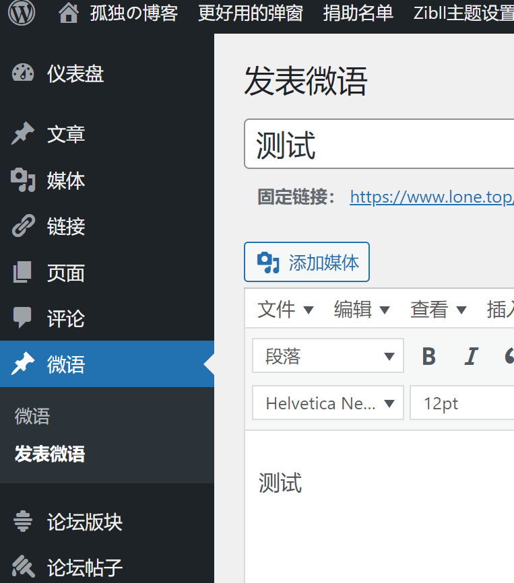Toggle italic formatting in the editor
The width and height of the screenshot is (514, 583).
tap(472, 356)
